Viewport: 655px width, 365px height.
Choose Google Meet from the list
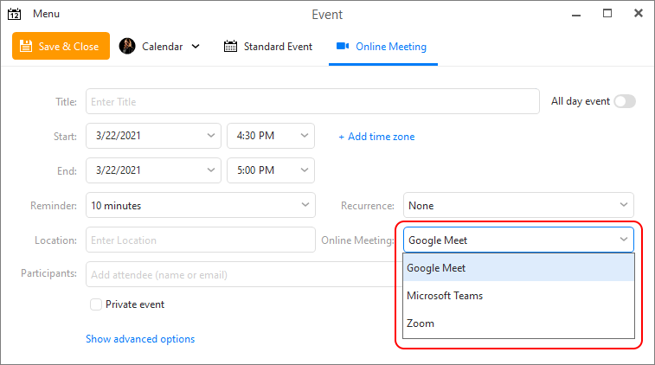click(x=518, y=267)
